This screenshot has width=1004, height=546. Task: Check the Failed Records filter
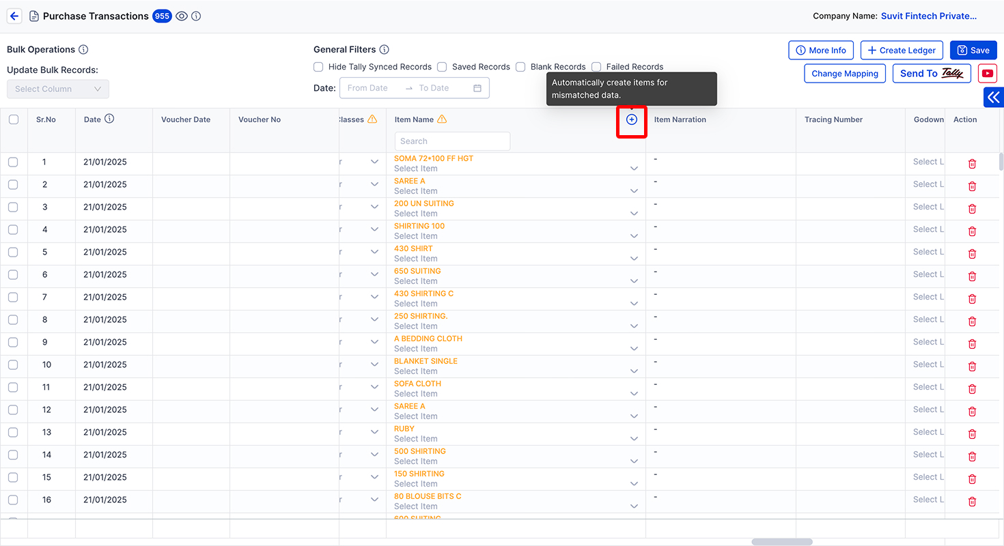pyautogui.click(x=596, y=67)
